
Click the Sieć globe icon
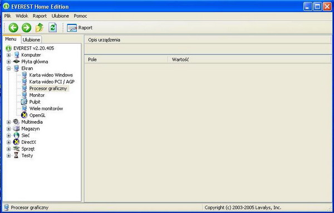[16, 135]
